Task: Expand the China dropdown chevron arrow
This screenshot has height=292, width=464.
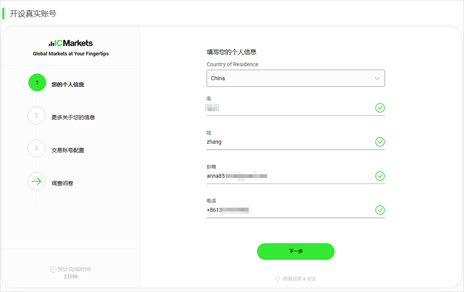Action: click(377, 78)
